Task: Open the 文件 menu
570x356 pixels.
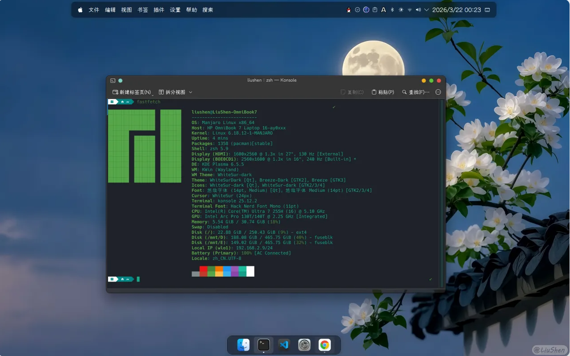Action: (94, 10)
